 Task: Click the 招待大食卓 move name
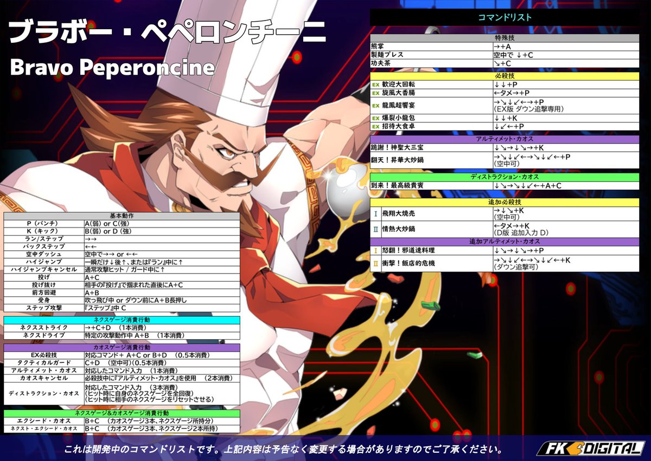click(399, 126)
